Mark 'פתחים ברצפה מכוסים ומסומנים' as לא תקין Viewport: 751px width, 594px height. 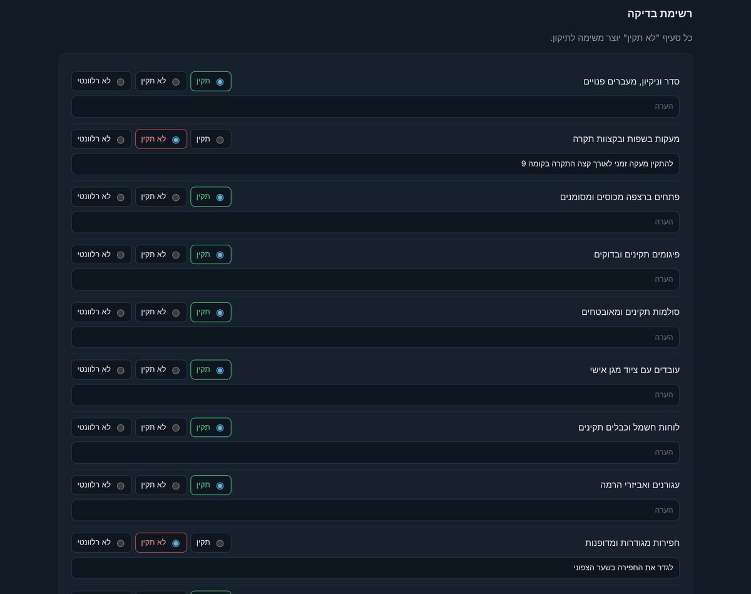(161, 197)
